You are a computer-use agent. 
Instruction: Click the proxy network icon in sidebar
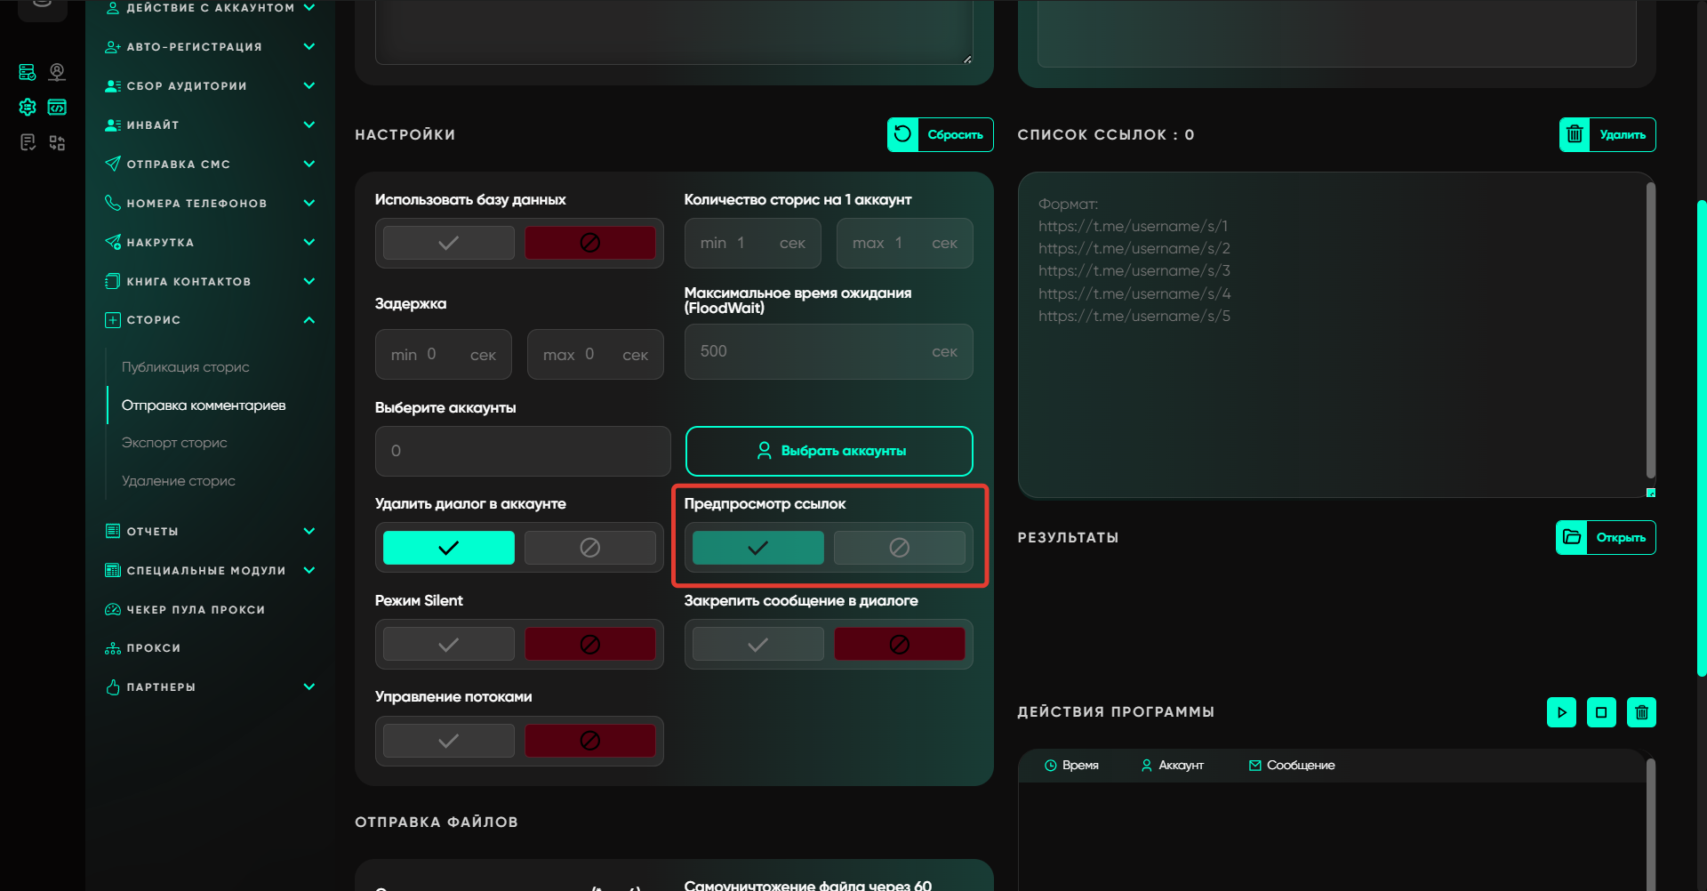113,648
